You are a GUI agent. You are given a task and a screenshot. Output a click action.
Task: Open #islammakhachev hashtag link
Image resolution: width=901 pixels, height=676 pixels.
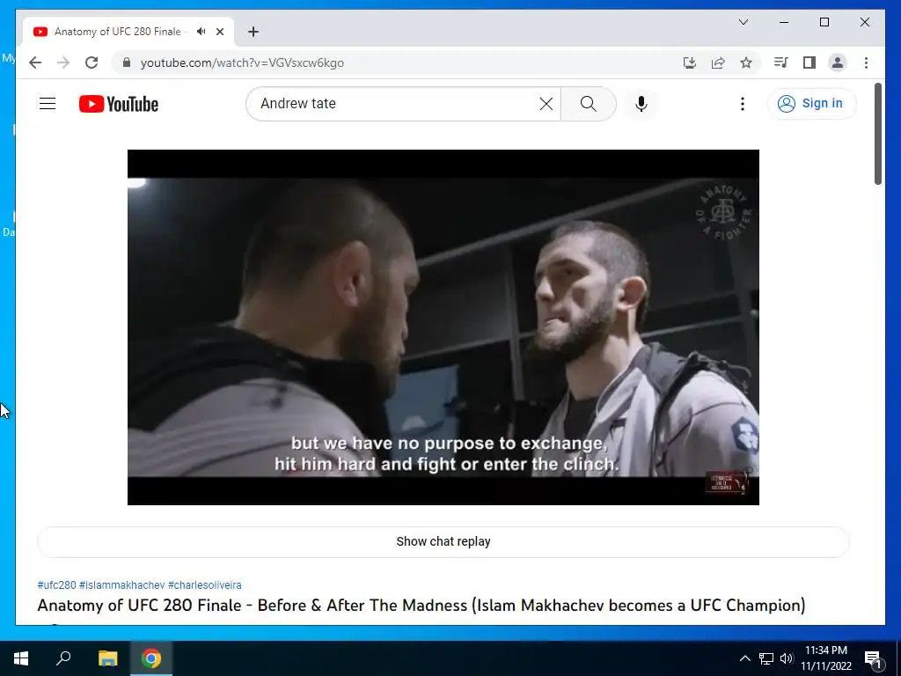[121, 585]
